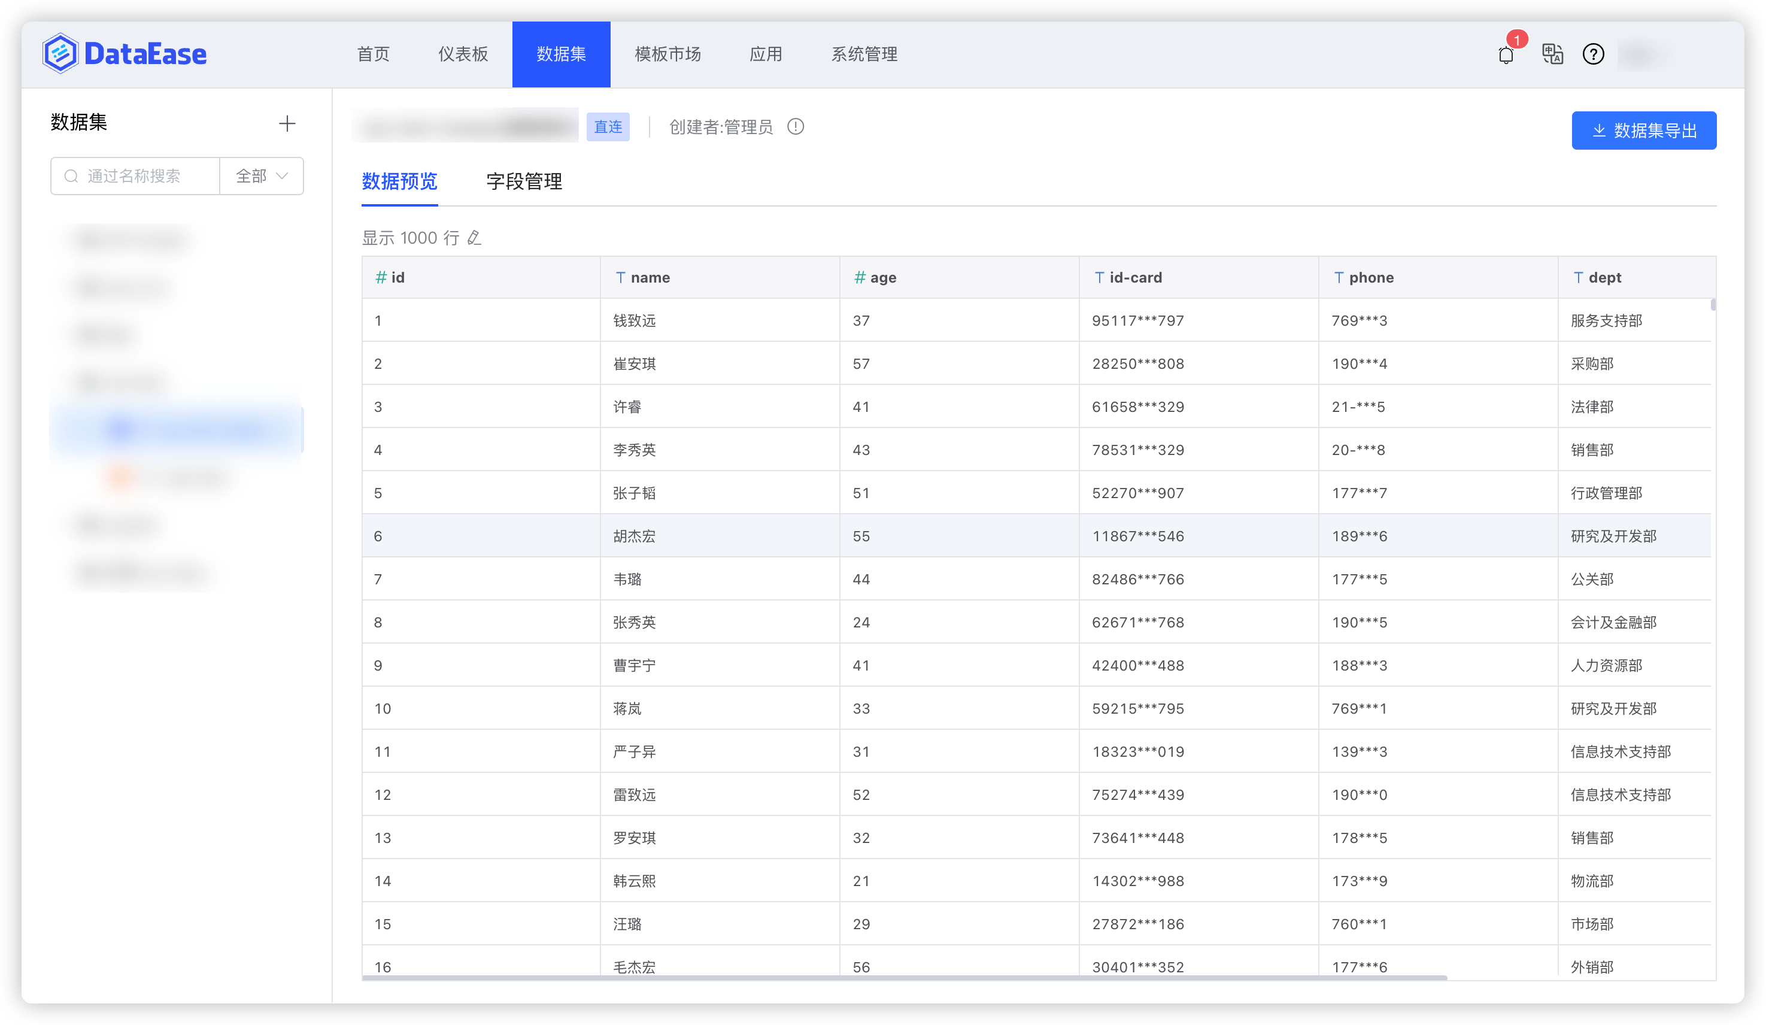1766x1025 pixels.
Task: Click the 数据集导出 button
Action: coord(1643,131)
